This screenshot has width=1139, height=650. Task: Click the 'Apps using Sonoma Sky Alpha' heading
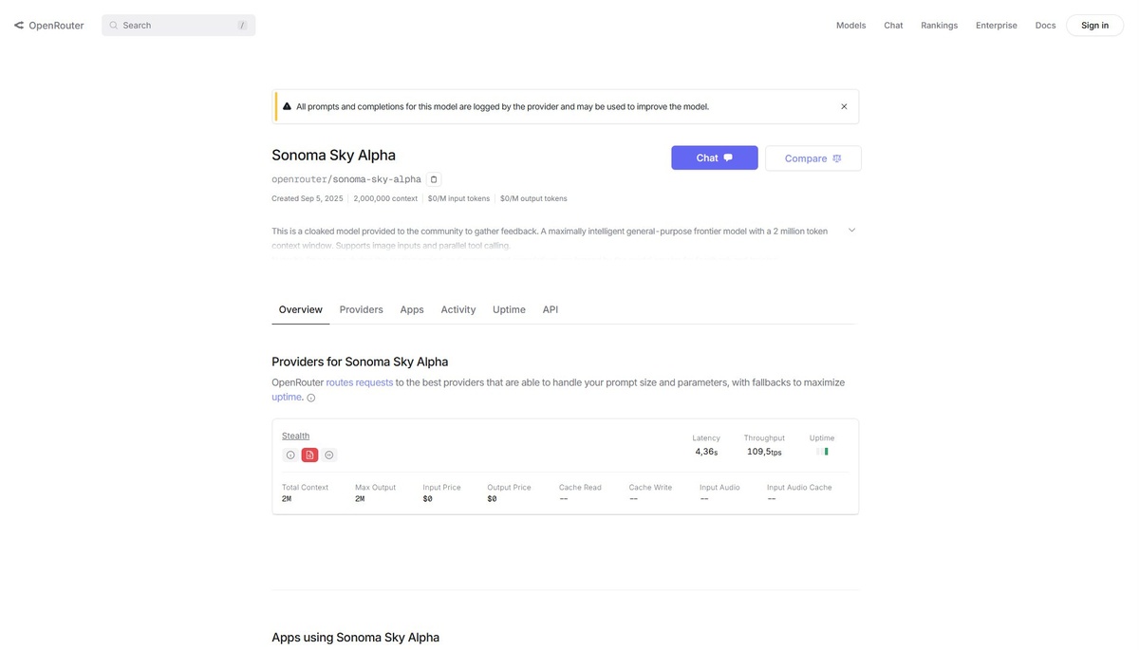(x=355, y=638)
